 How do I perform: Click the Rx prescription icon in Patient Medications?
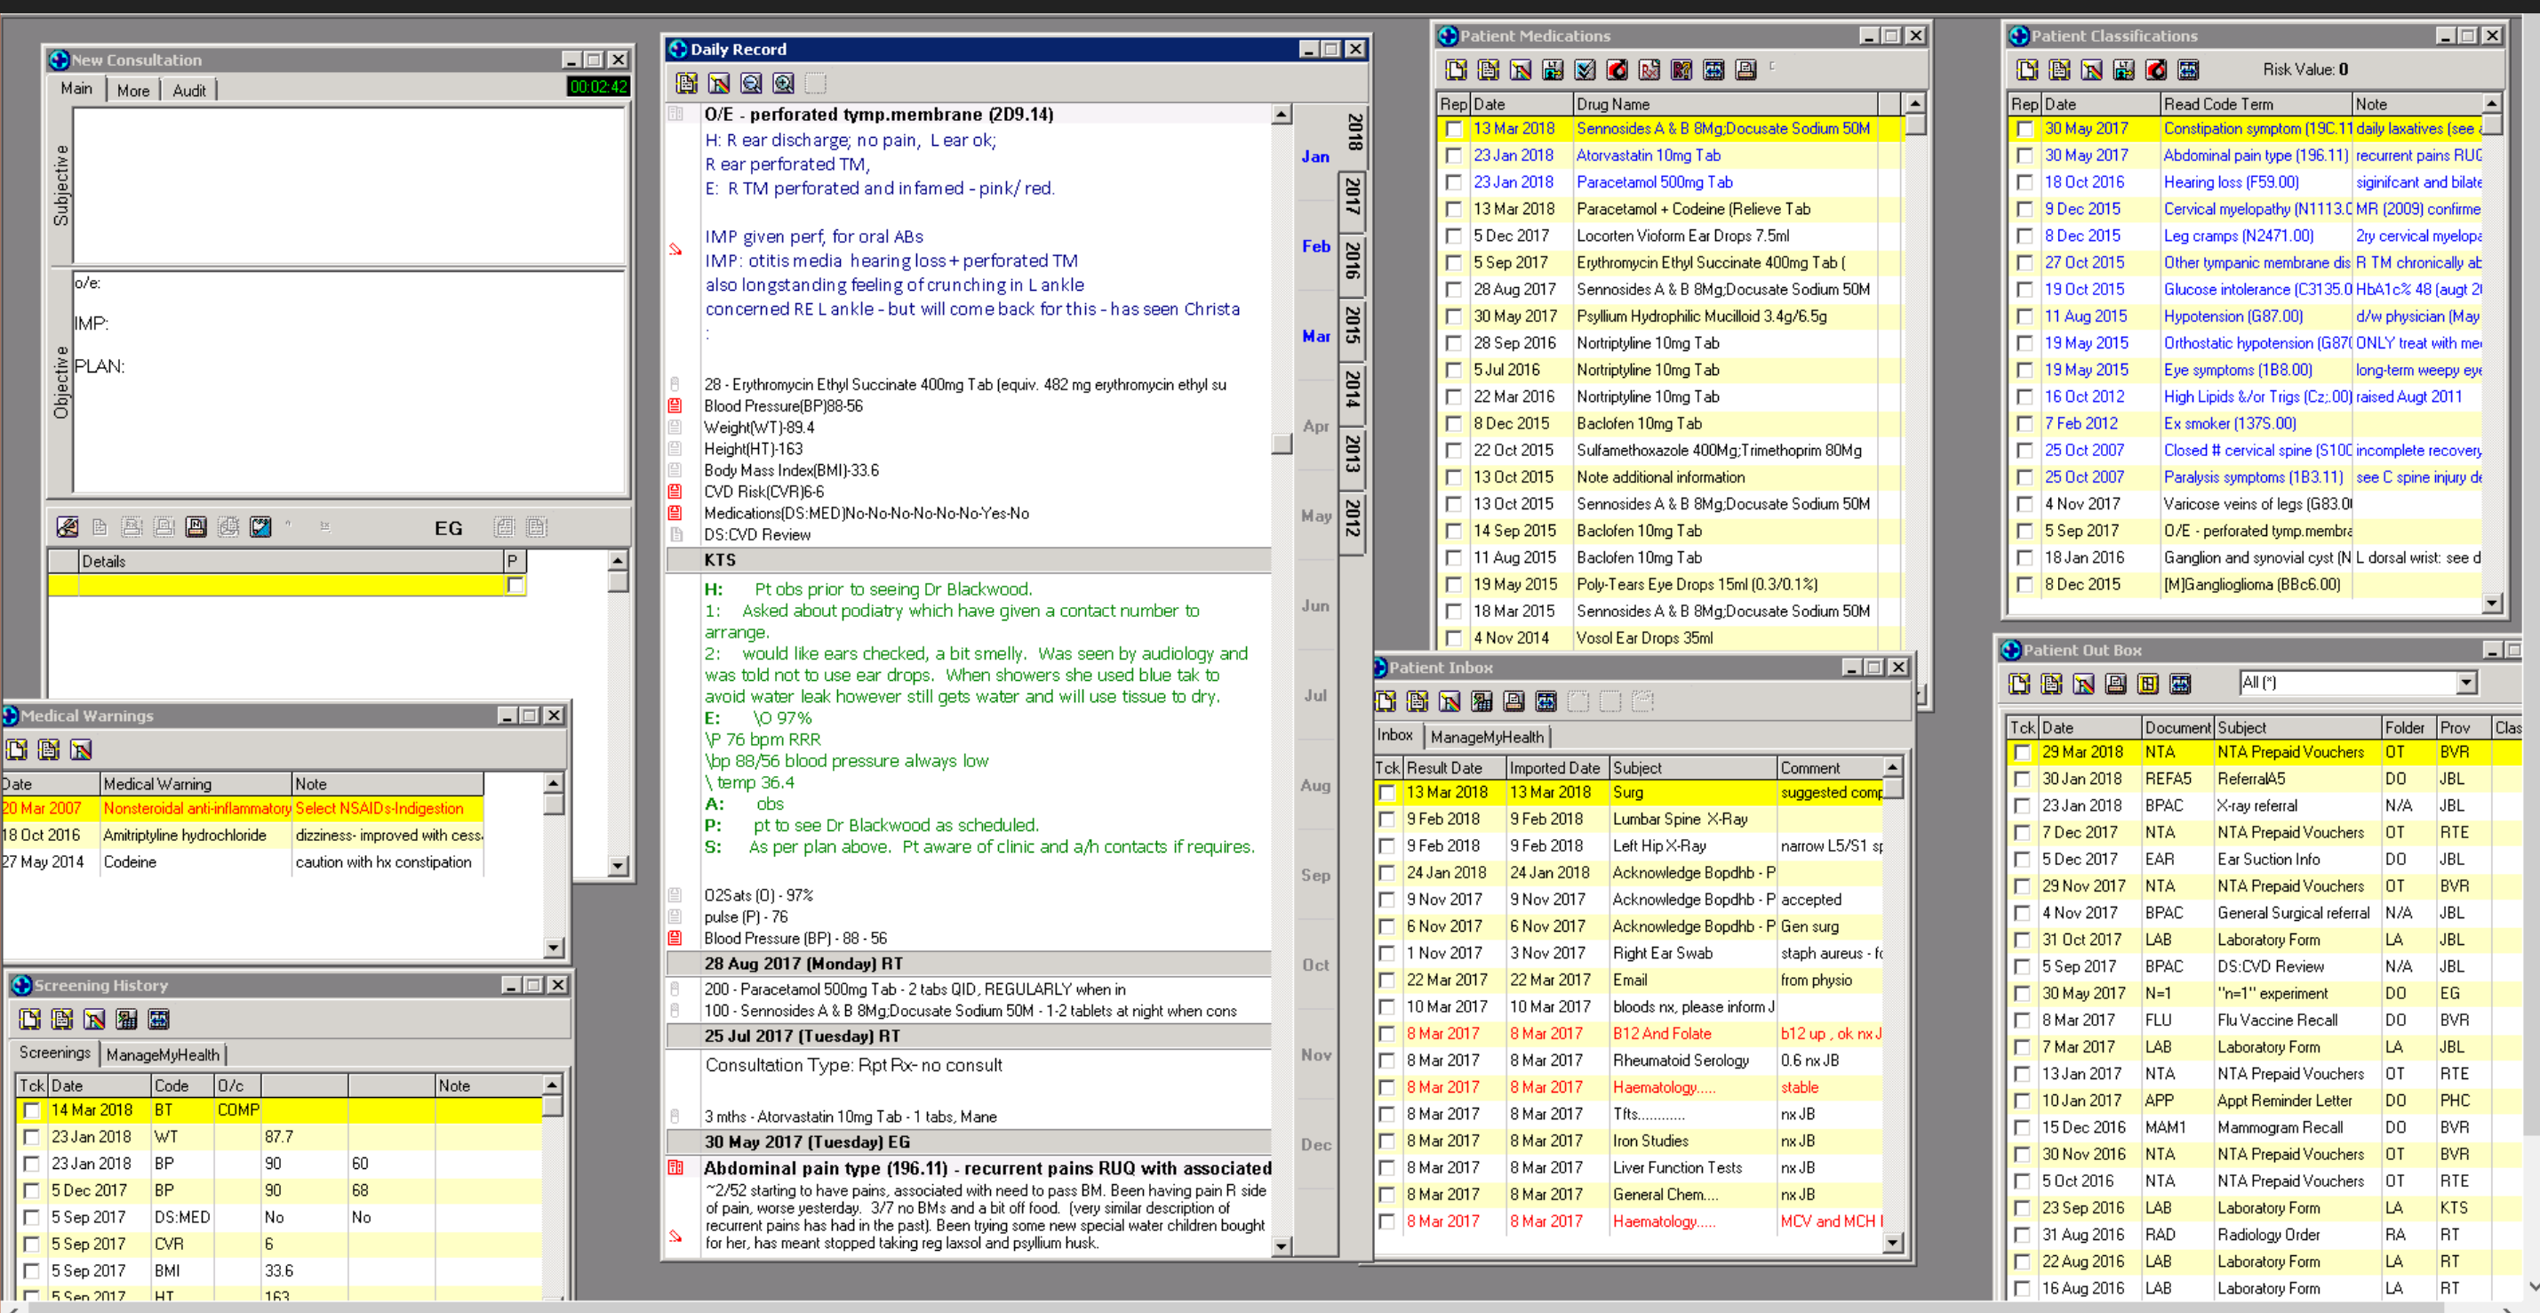pyautogui.click(x=1649, y=70)
